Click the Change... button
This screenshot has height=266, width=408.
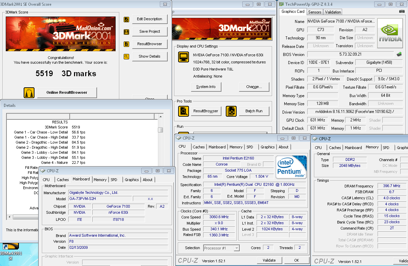pos(254,87)
